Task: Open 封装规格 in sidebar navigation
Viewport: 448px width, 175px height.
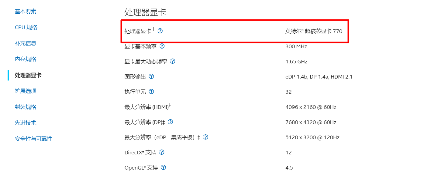Action: (26, 107)
